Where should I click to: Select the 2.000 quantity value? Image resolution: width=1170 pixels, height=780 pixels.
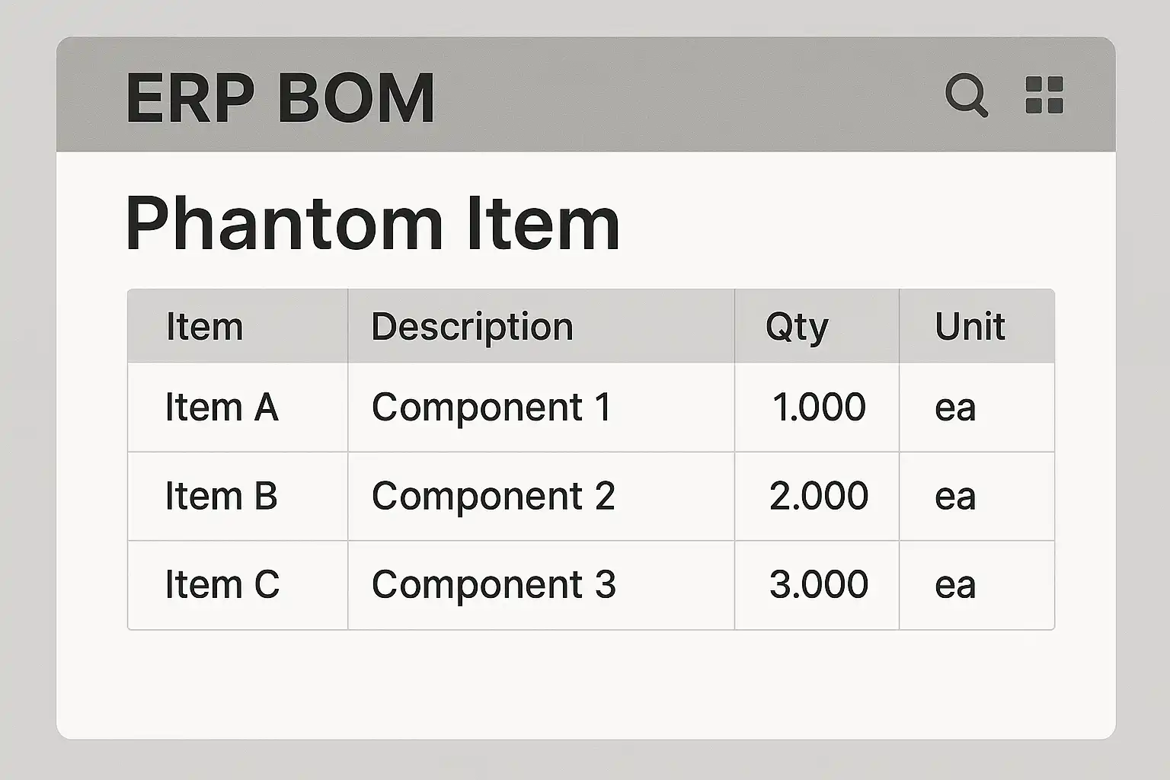click(x=819, y=496)
